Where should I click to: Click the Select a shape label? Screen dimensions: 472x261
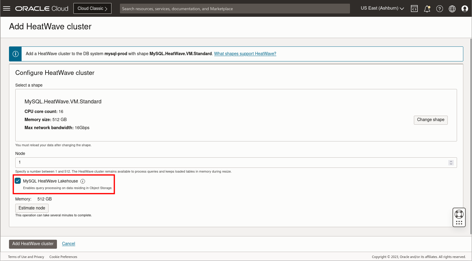pyautogui.click(x=29, y=85)
